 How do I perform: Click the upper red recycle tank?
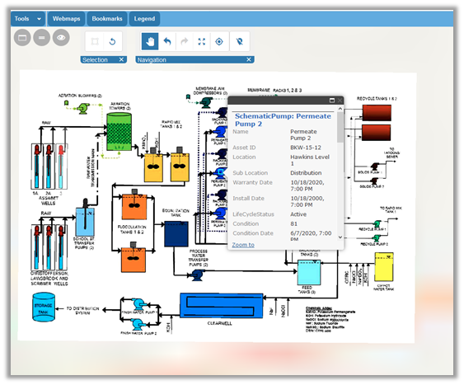[377, 112]
